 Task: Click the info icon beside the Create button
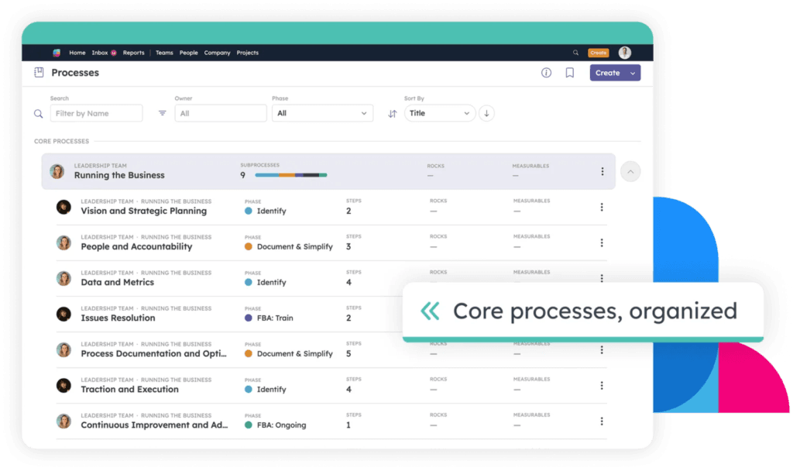[x=546, y=72]
